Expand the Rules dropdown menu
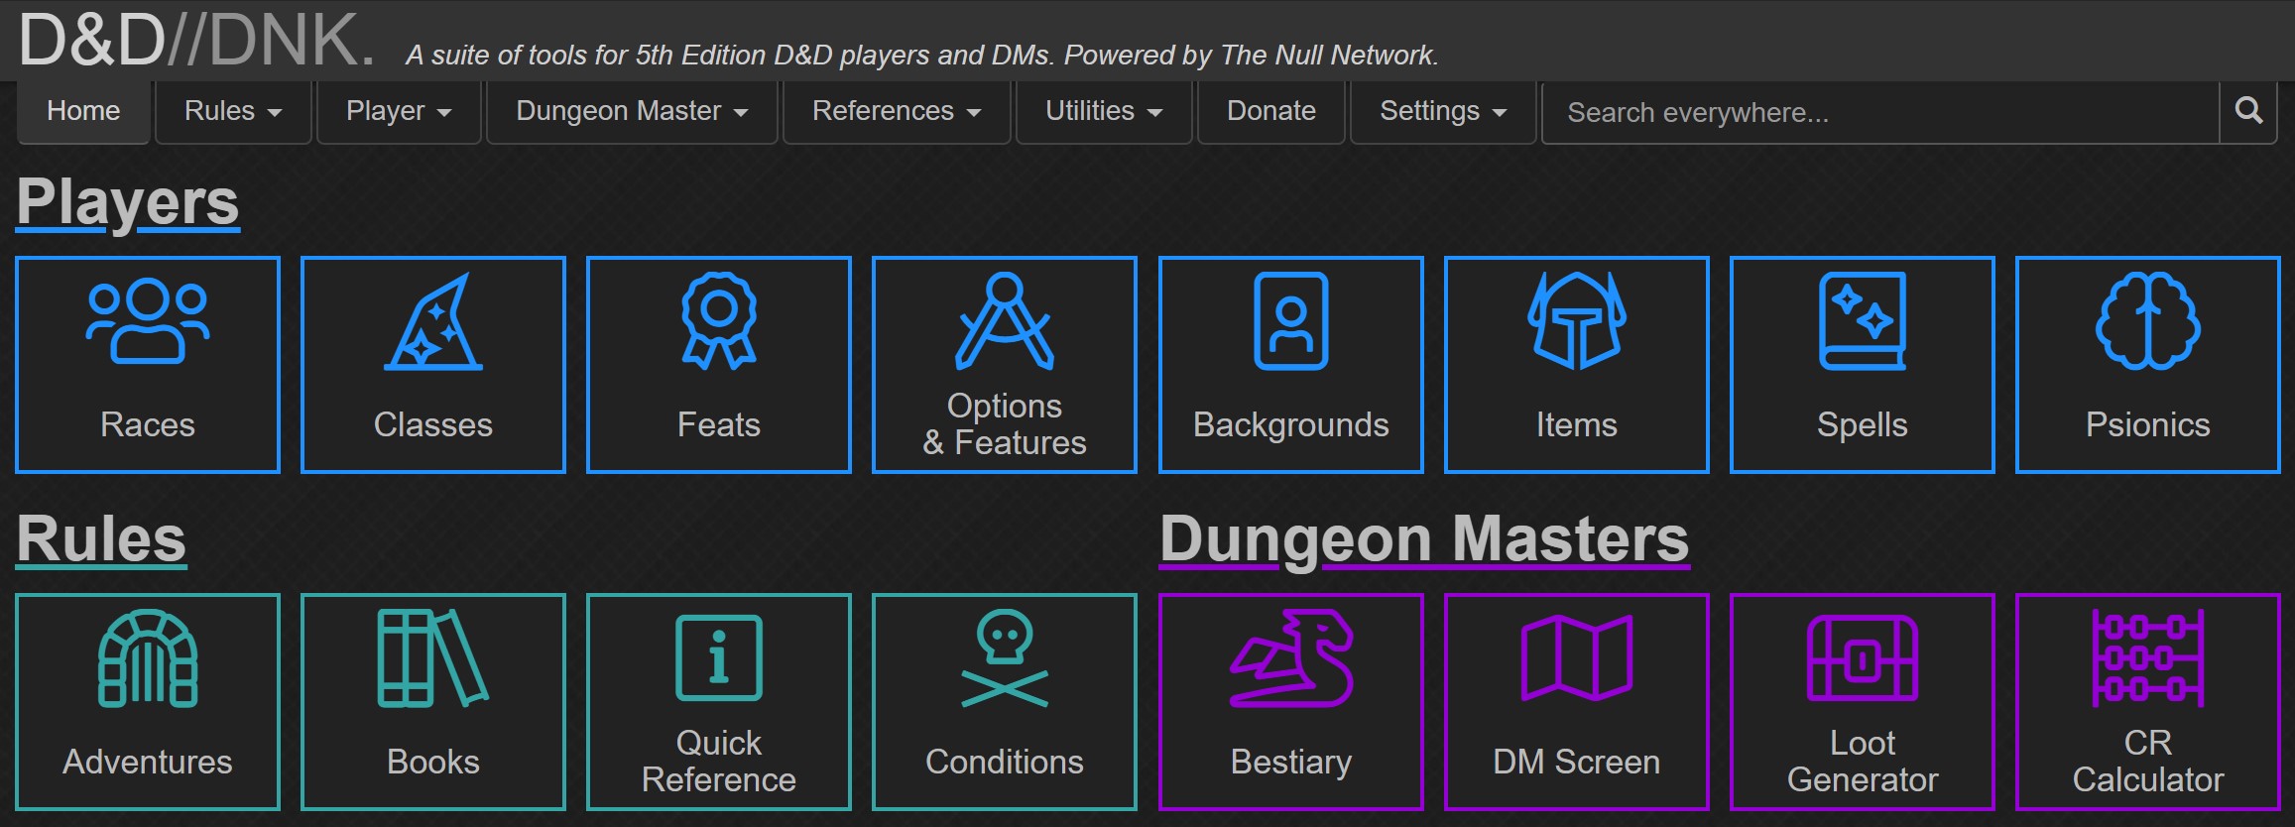The height and width of the screenshot is (827, 2295). tap(233, 111)
